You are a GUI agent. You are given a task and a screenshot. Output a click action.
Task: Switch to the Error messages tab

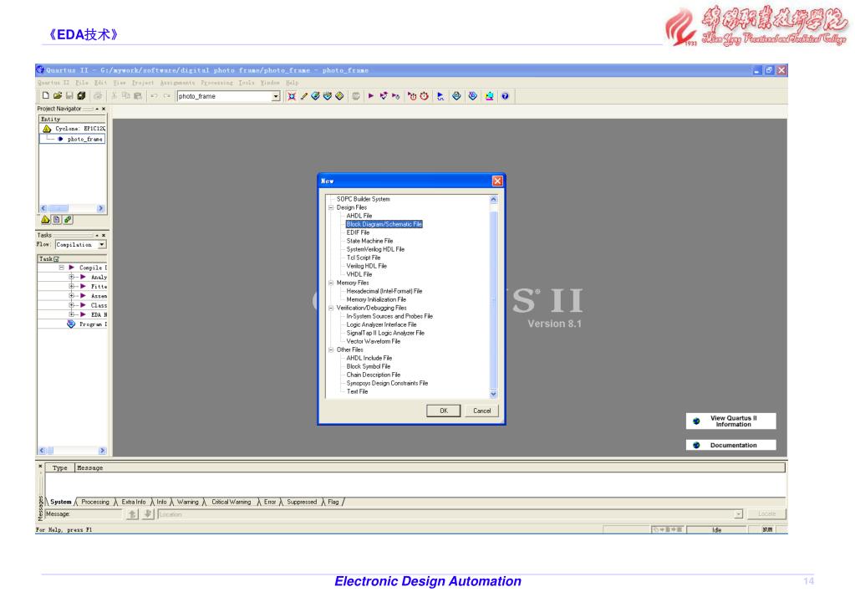coord(270,502)
